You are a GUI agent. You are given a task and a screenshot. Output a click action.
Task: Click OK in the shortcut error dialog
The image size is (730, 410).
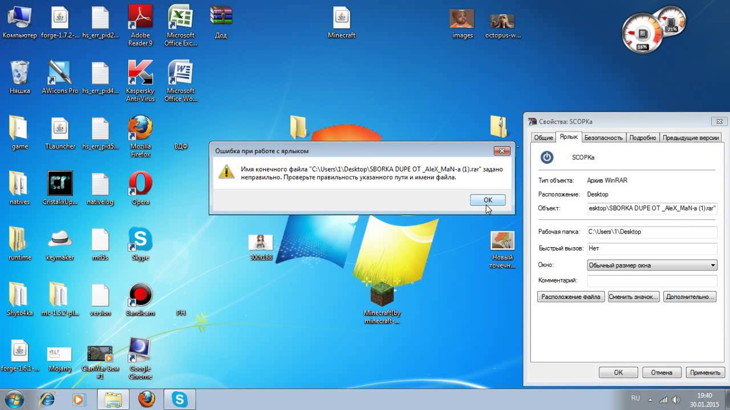(488, 200)
